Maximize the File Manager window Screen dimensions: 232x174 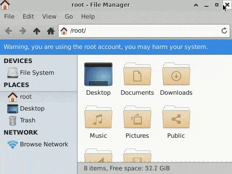click(x=217, y=5)
